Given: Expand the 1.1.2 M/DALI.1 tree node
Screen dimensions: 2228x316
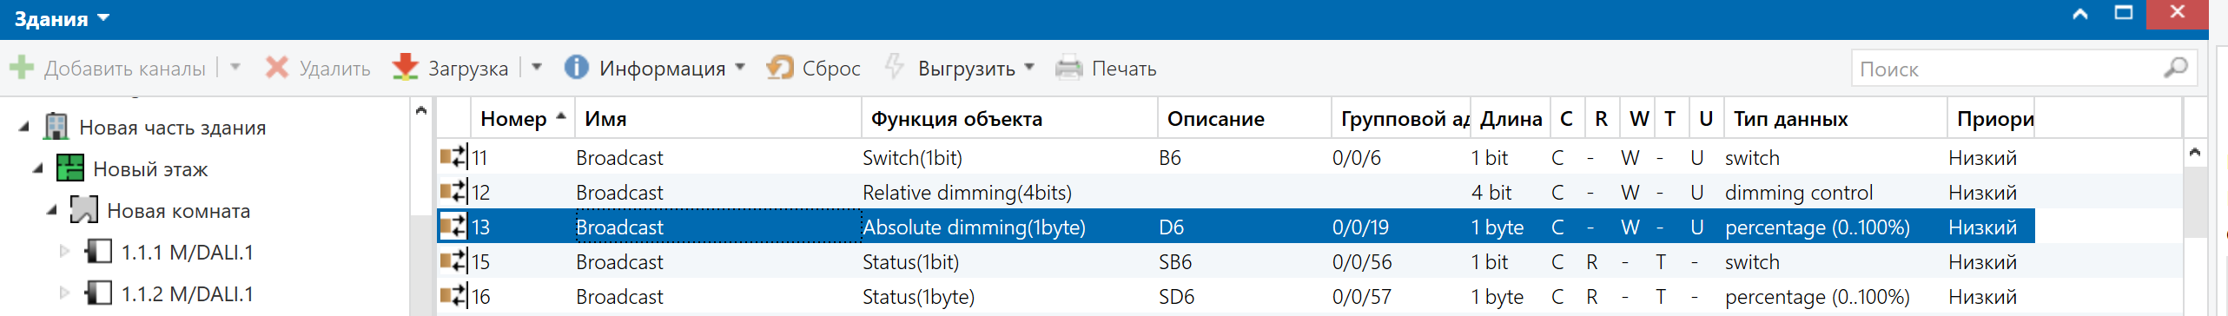Looking at the screenshot, I should [x=64, y=293].
